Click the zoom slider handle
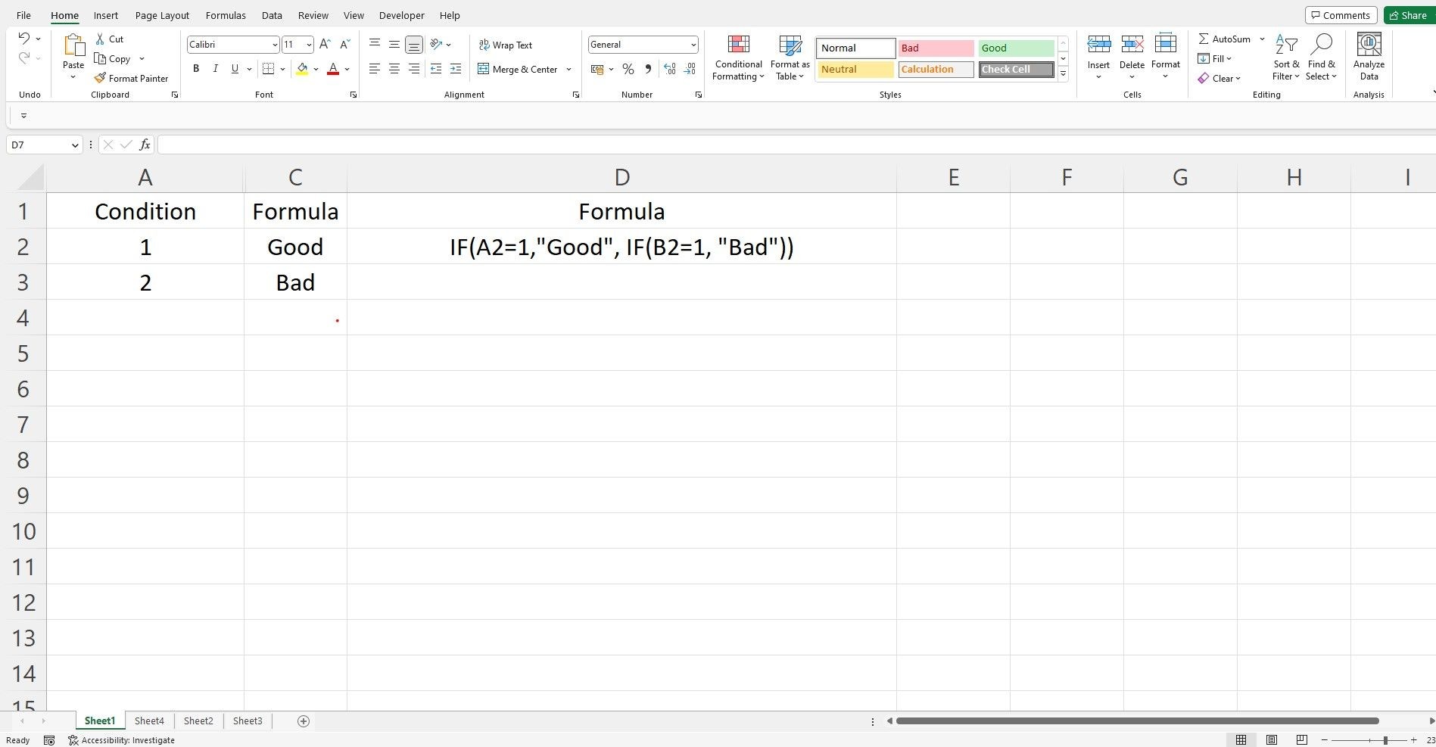This screenshot has height=747, width=1436. coord(1385,739)
